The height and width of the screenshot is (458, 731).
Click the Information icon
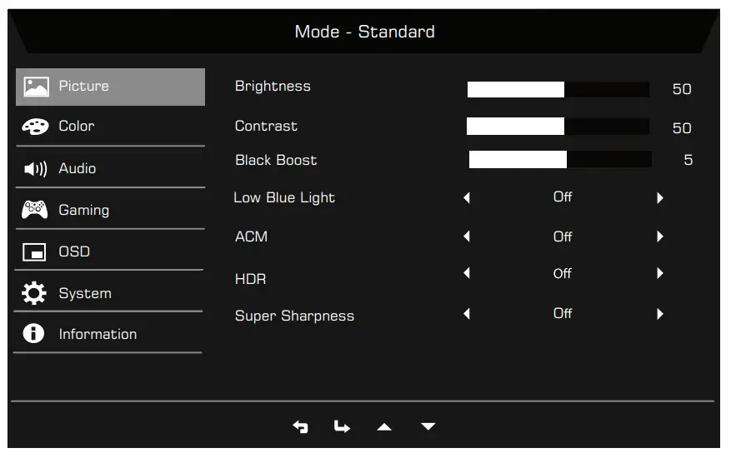coord(34,334)
